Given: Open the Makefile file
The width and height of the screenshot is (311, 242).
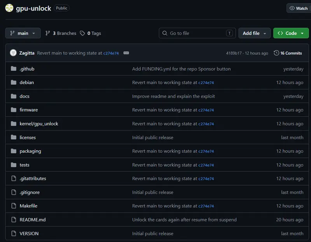Looking at the screenshot, I should pos(28,206).
